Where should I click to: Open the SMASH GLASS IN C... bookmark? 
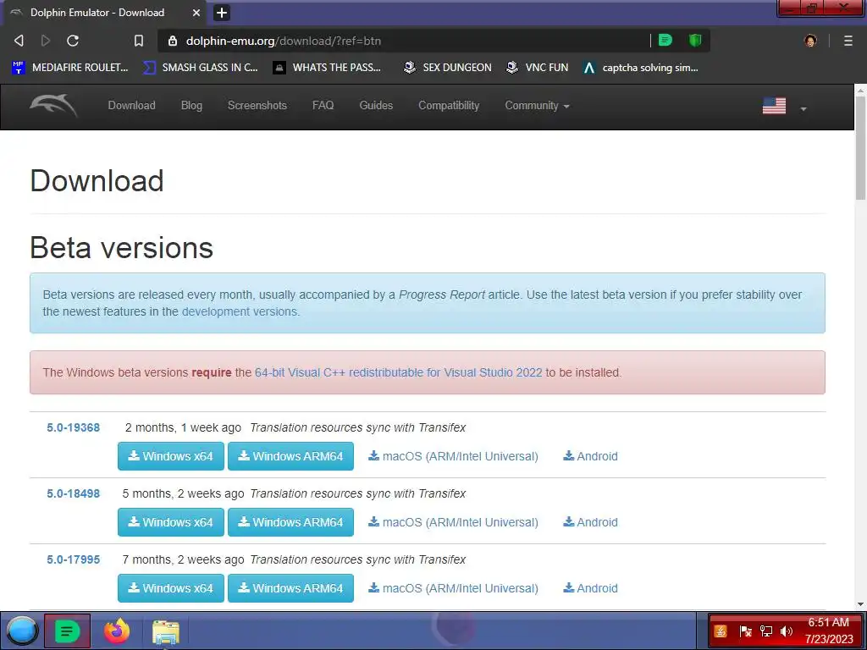[201, 68]
